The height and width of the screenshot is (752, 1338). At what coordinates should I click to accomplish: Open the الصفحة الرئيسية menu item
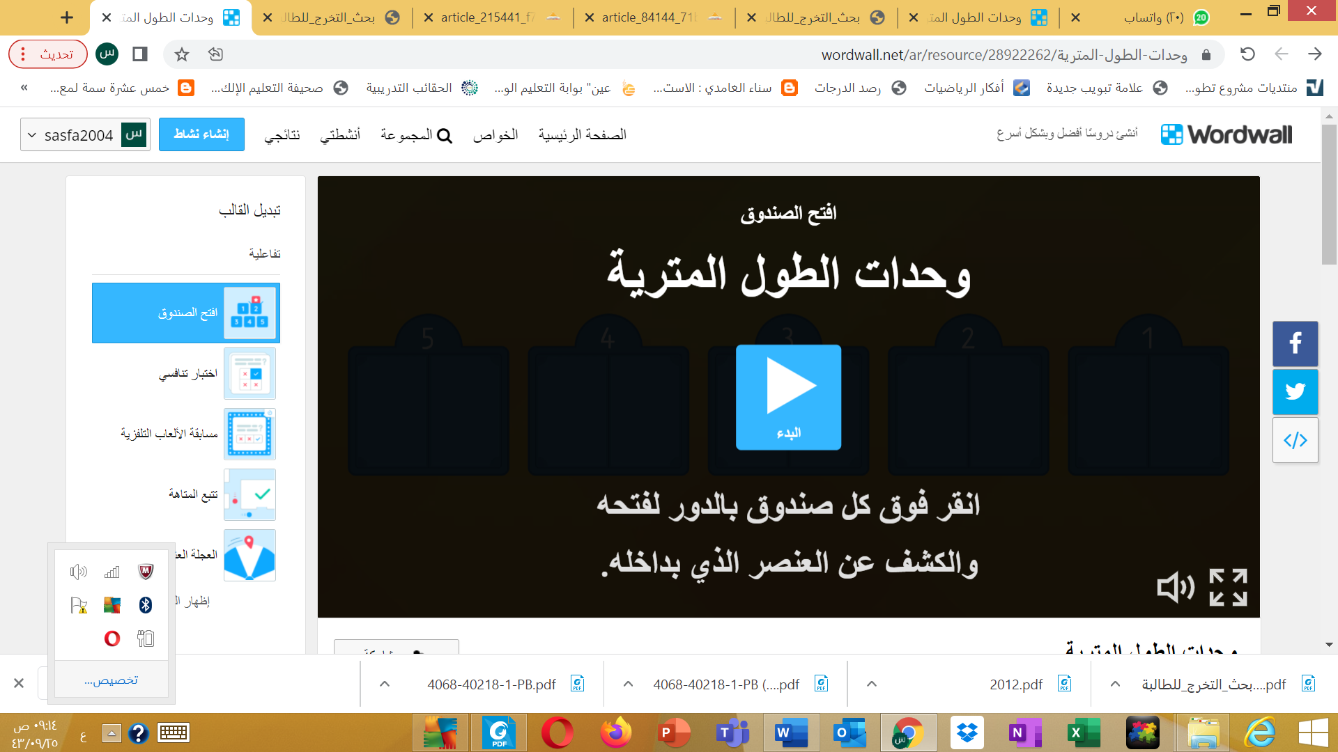pos(582,134)
